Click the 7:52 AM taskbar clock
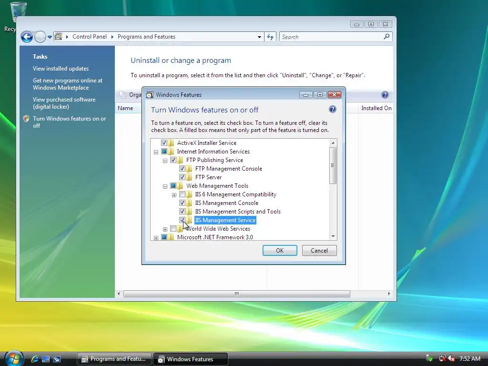 point(470,358)
